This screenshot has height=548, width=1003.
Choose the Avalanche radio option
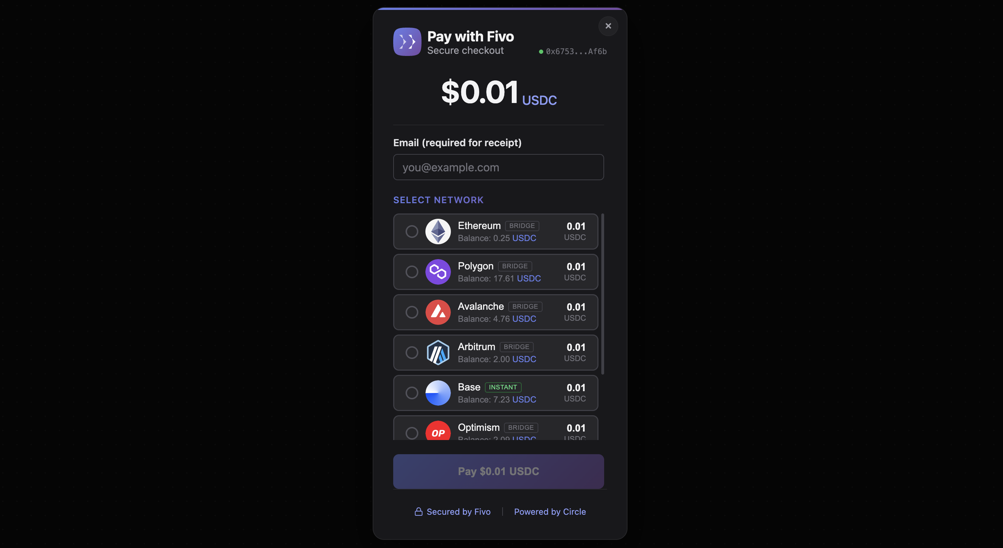pos(412,312)
